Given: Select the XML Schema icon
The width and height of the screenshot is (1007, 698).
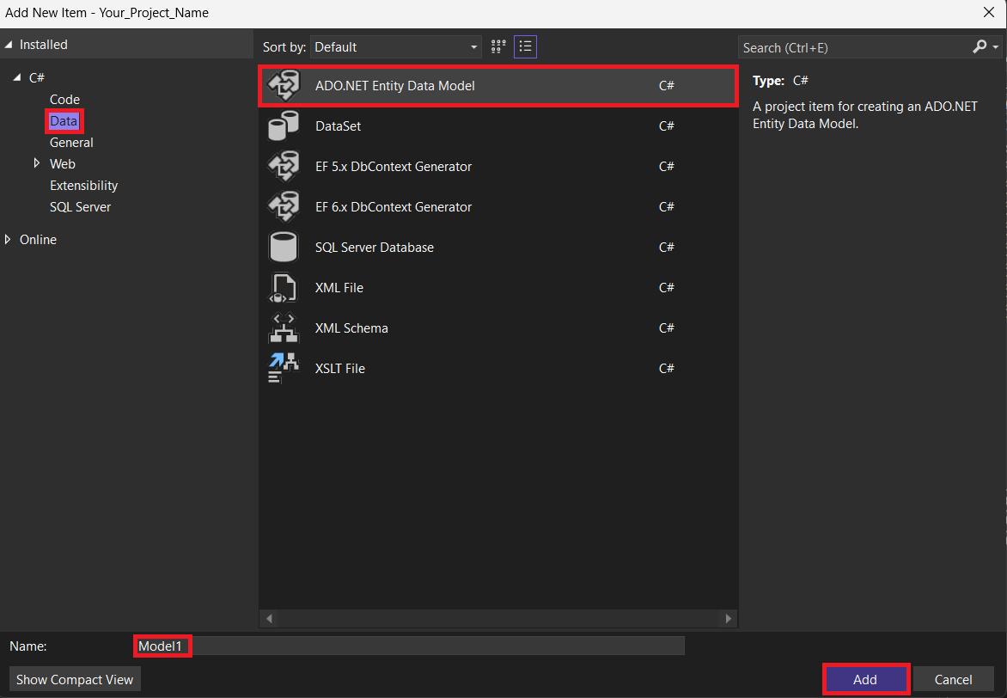Looking at the screenshot, I should coord(284,328).
